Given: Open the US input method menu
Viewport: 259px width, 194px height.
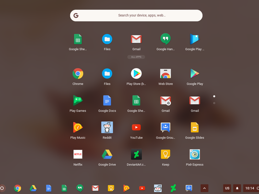Looking at the screenshot, I should point(227,188).
